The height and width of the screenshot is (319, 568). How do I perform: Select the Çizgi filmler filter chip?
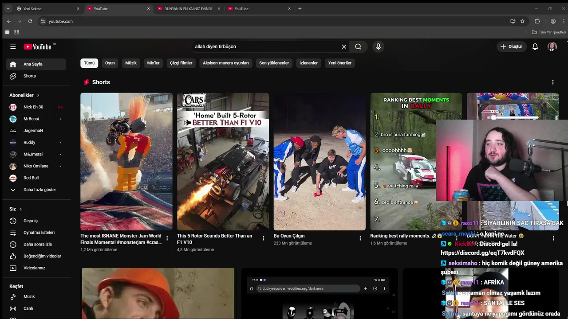[181, 63]
